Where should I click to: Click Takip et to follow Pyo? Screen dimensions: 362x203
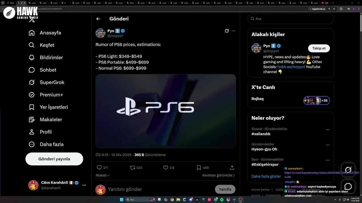[319, 48]
